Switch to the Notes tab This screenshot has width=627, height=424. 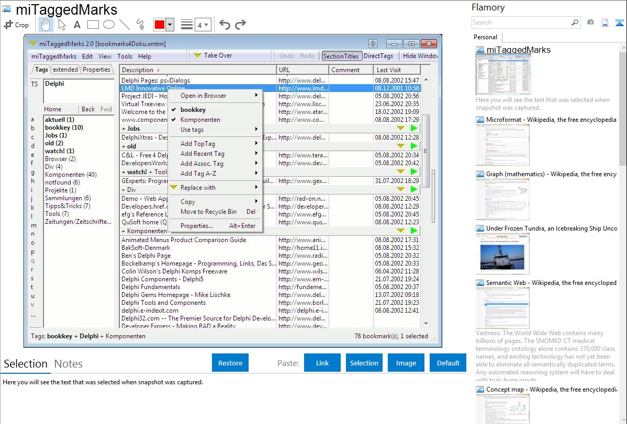pos(69,364)
